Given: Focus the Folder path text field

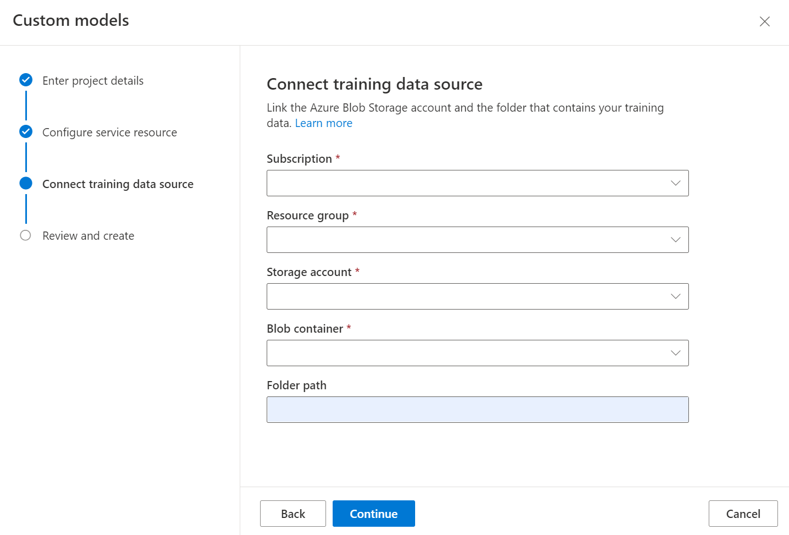Looking at the screenshot, I should pos(477,410).
